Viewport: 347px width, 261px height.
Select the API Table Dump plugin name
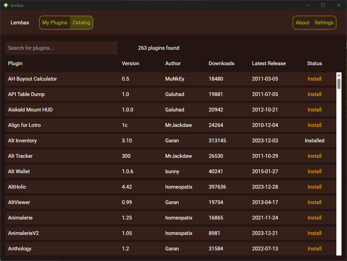(x=26, y=94)
